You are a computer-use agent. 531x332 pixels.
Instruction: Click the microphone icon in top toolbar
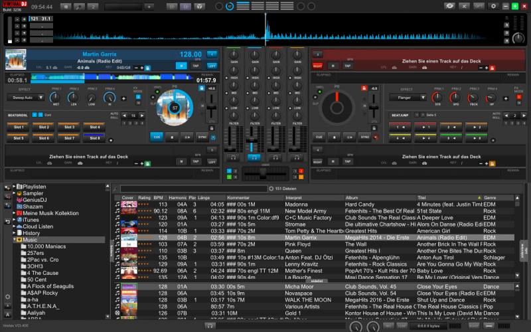[x=79, y=7]
